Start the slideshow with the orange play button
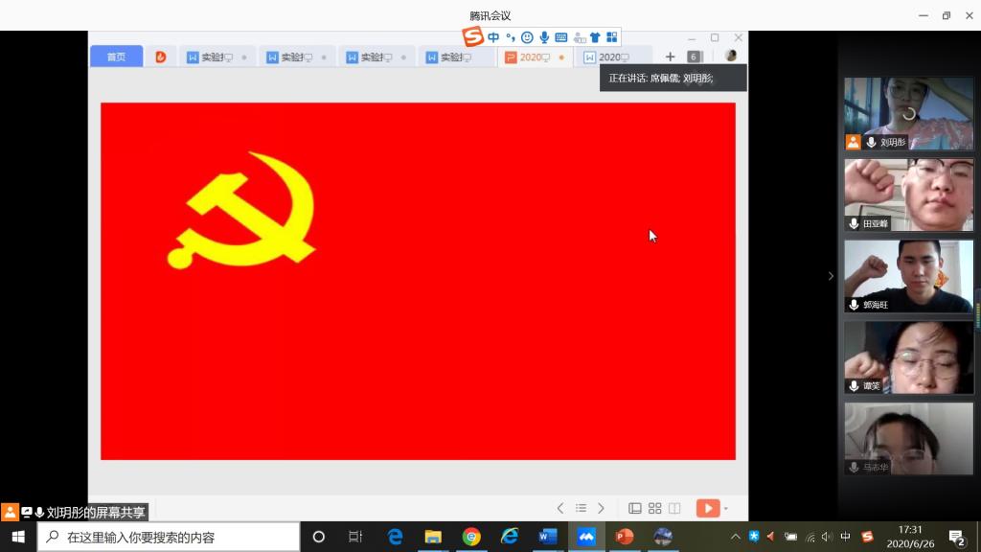Image resolution: width=981 pixels, height=552 pixels. [x=707, y=508]
